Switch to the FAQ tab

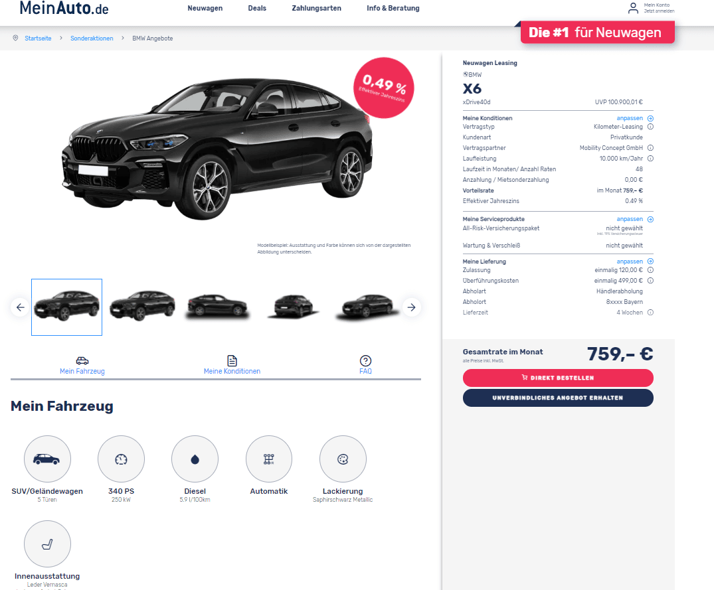[365, 365]
